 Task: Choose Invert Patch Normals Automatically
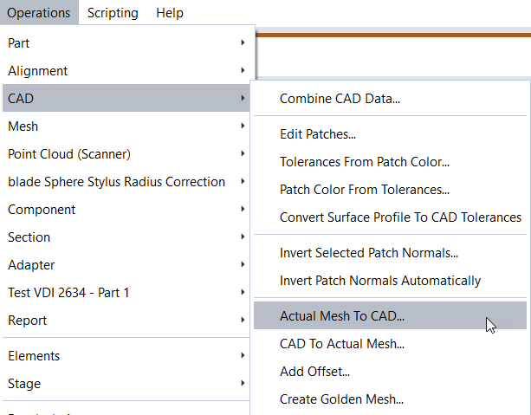point(379,281)
